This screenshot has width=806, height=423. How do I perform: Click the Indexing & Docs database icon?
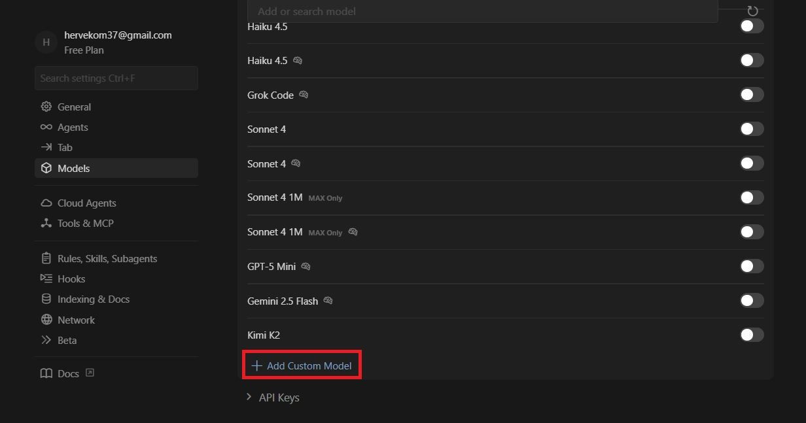[46, 299]
